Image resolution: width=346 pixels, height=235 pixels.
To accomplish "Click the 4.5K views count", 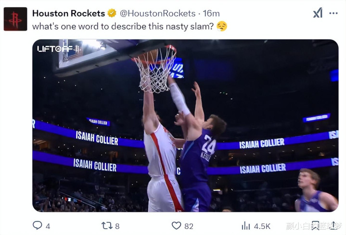I will tap(262, 225).
